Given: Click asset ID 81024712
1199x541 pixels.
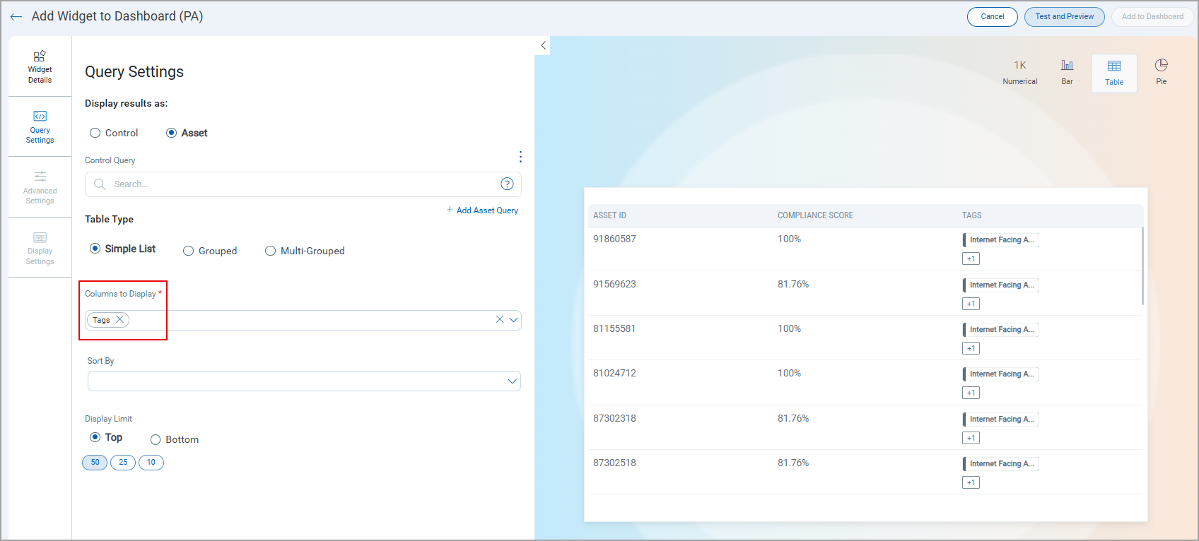Looking at the screenshot, I should [614, 373].
